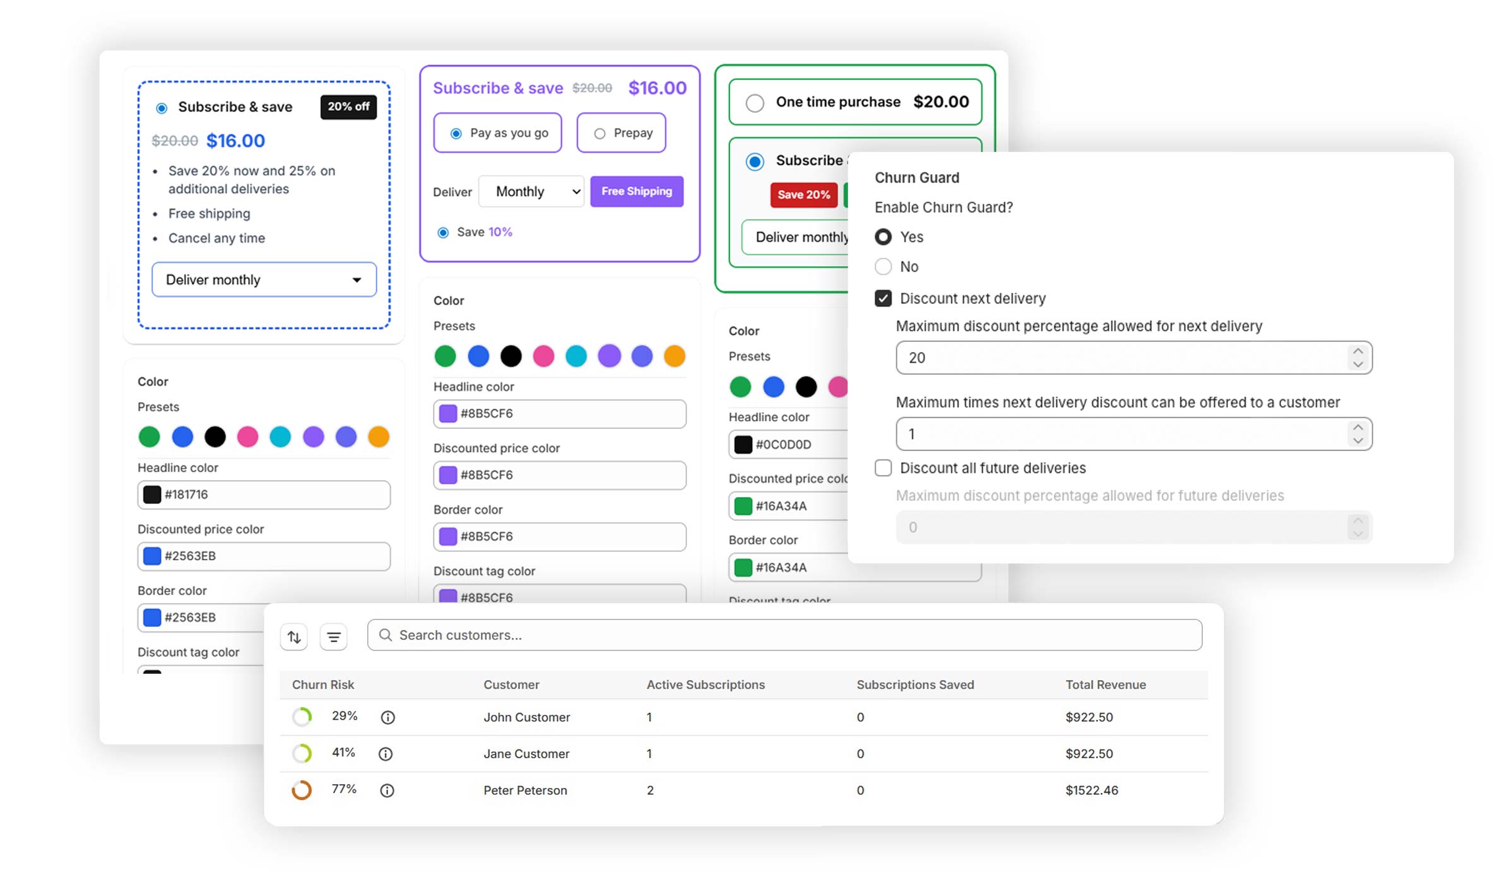Pick purple preset in the middle color panel
The image size is (1512, 880).
(x=609, y=356)
